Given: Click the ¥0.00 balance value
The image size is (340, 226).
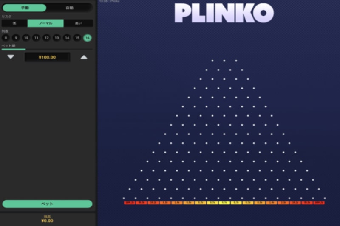Looking at the screenshot, I should click(47, 221).
